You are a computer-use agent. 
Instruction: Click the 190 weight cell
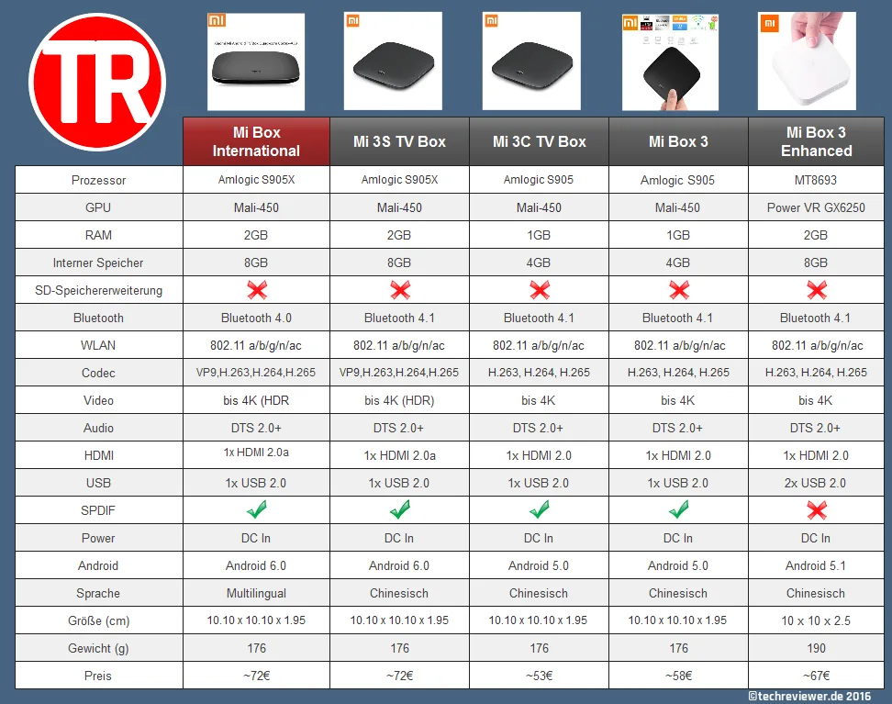click(x=816, y=648)
